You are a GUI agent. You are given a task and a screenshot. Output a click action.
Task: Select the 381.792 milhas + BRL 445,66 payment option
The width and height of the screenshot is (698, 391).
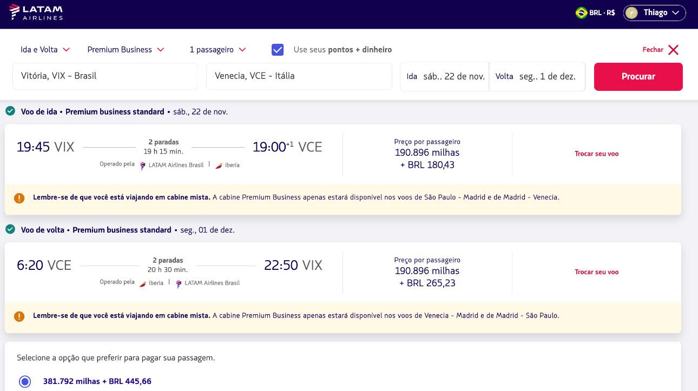coord(25,382)
